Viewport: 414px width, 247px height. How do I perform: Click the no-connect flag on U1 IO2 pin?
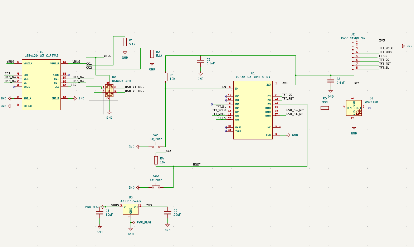[212, 104]
